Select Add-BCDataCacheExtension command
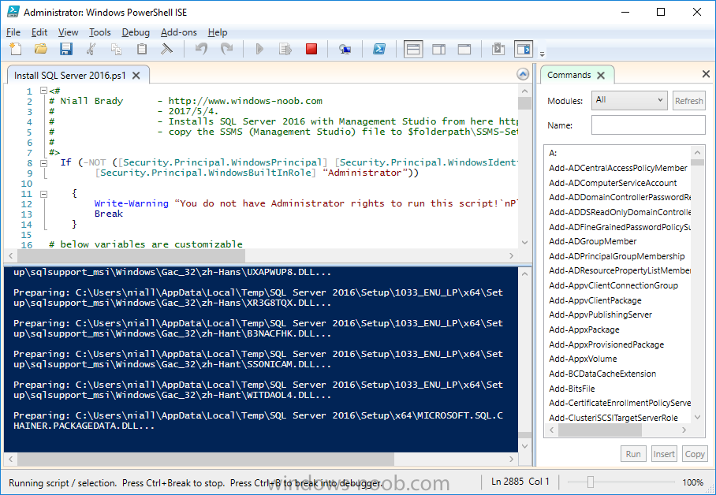 tap(602, 374)
